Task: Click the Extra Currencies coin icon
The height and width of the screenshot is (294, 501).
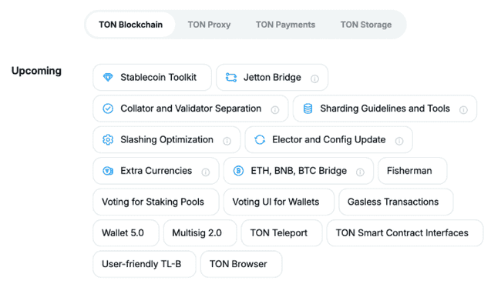Action: [x=108, y=171]
